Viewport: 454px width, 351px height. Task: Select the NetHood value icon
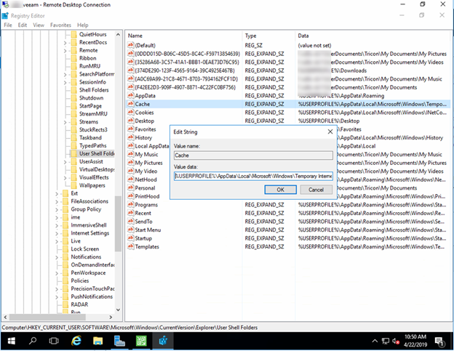tap(130, 179)
